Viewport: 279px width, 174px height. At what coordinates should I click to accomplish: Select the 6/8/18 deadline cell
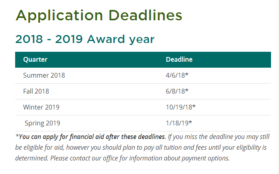coord(177,91)
